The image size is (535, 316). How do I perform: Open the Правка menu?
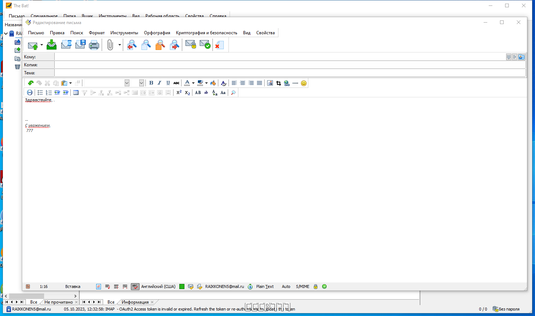pyautogui.click(x=57, y=33)
